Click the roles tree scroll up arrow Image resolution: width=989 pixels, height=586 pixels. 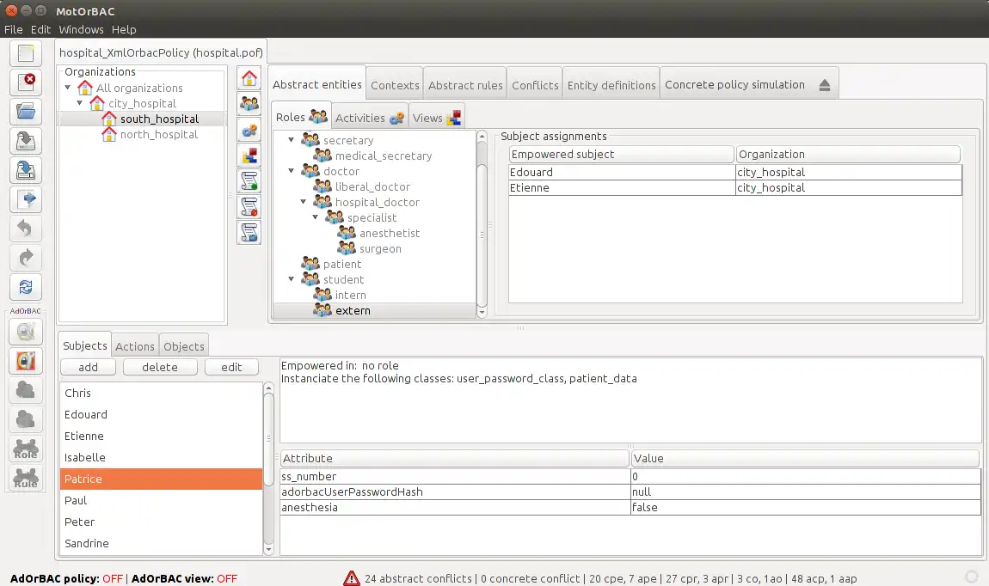pyautogui.click(x=482, y=136)
